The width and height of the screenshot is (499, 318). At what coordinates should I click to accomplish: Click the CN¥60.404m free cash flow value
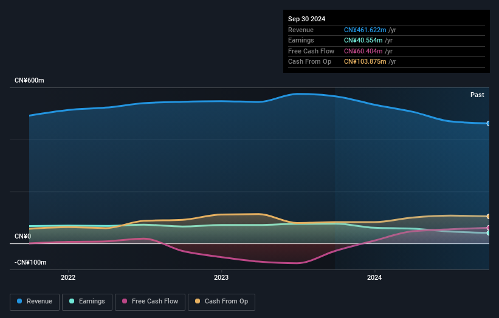tap(363, 51)
